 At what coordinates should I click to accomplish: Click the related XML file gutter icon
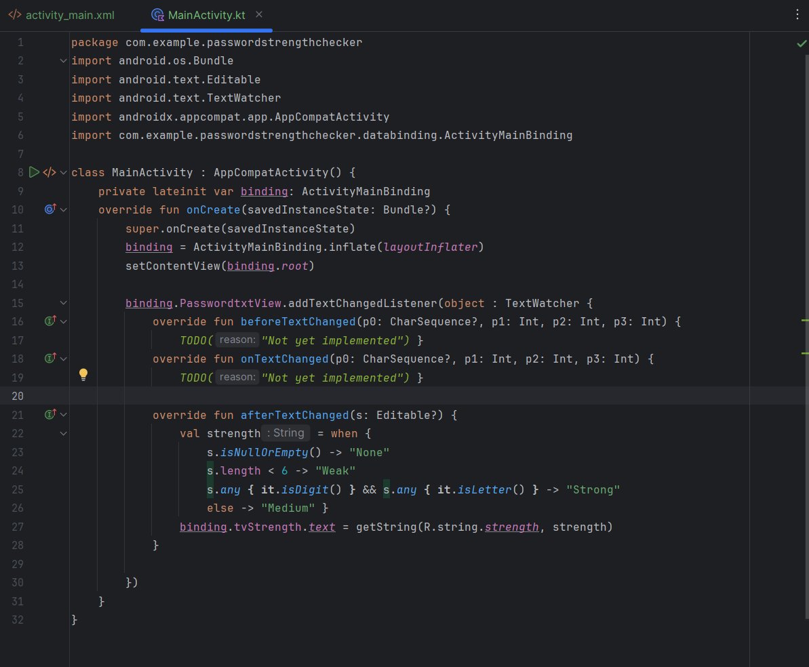[x=49, y=172]
